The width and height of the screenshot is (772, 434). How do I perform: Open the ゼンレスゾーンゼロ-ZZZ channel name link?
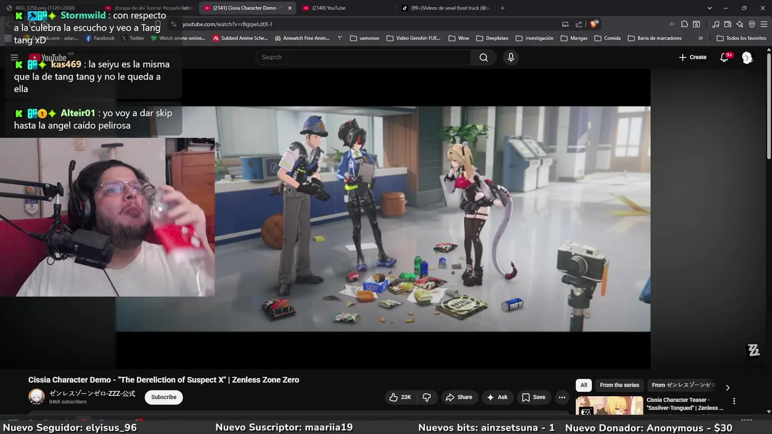tap(92, 393)
